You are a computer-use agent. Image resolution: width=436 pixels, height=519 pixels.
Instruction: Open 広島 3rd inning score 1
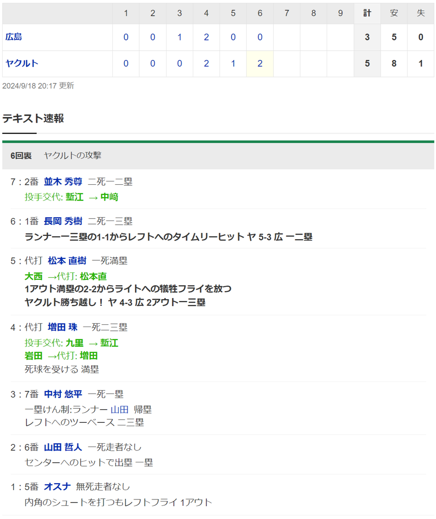pyautogui.click(x=179, y=37)
